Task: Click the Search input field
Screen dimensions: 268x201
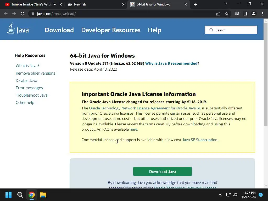Action: coord(231,30)
